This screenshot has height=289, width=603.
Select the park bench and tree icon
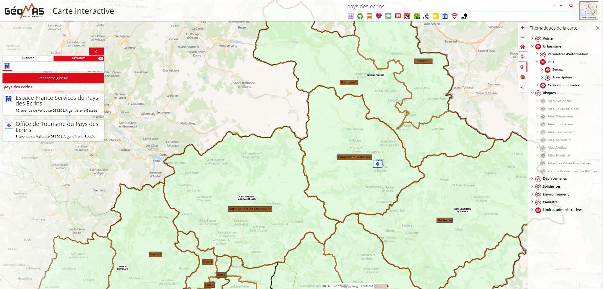coord(464,16)
